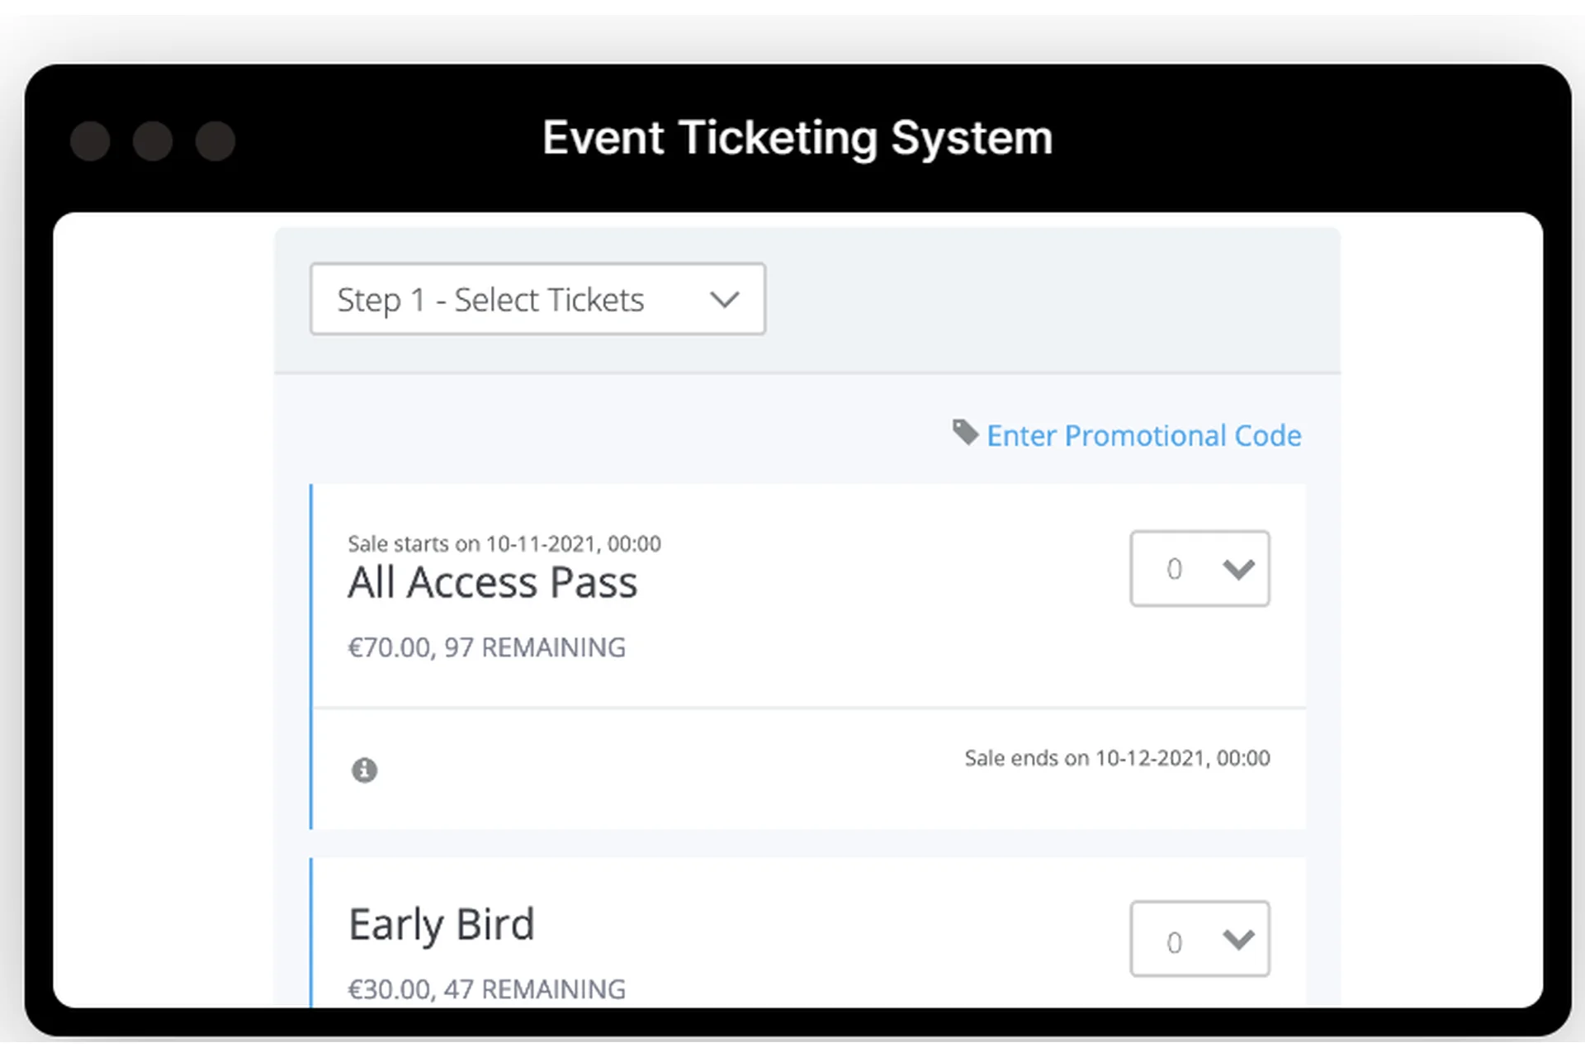Click the Sale starts on 10-11-2021 label

[x=504, y=544]
